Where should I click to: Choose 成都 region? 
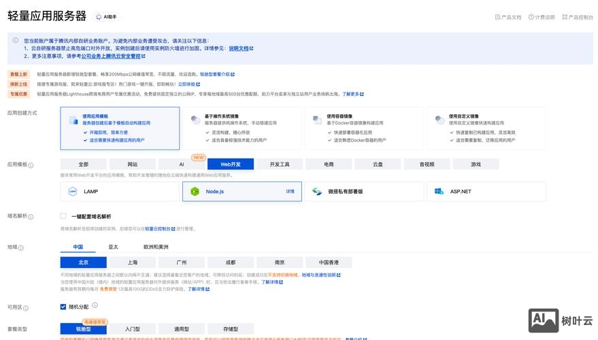click(231, 262)
